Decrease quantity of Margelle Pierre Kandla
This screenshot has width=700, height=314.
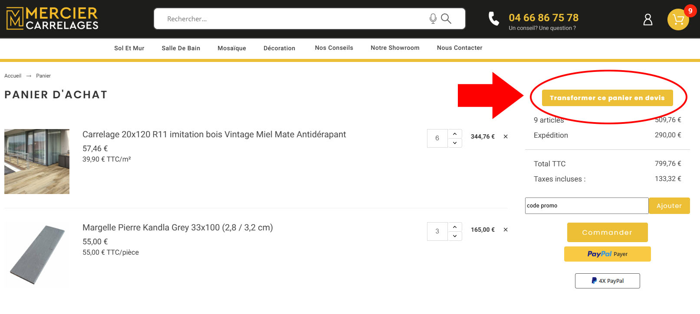click(x=455, y=236)
